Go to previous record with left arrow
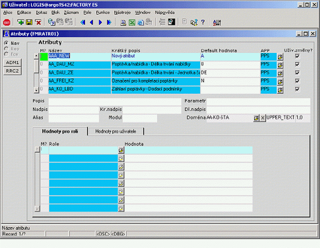Image resolution: width=320 pixels, height=248 pixels. pyautogui.click(x=91, y=22)
